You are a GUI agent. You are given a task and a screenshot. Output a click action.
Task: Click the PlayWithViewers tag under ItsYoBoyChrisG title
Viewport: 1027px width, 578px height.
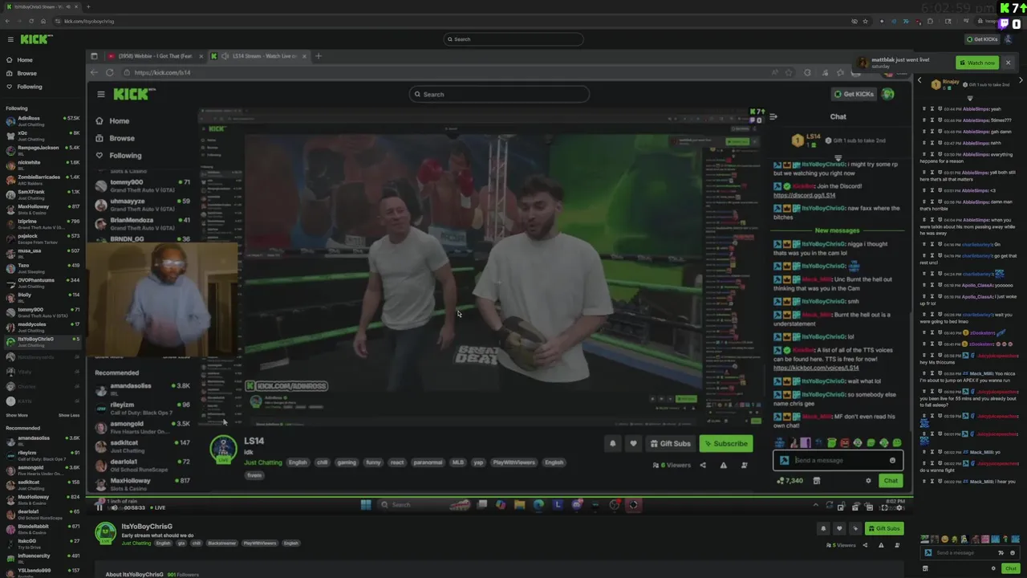[260, 543]
